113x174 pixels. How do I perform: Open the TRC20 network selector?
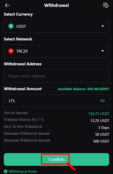[x=56, y=51]
